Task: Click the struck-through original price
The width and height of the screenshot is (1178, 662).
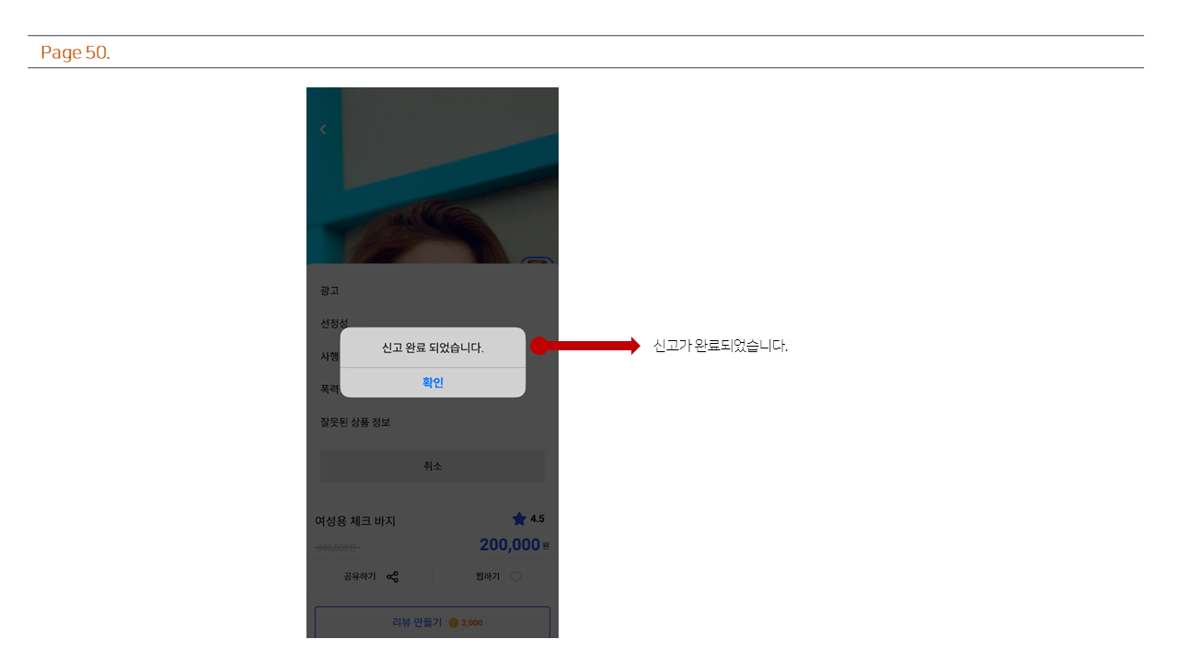Action: coord(337,547)
